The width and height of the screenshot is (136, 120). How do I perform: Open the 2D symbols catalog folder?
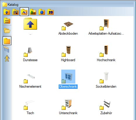pyautogui.click(x=50, y=12)
